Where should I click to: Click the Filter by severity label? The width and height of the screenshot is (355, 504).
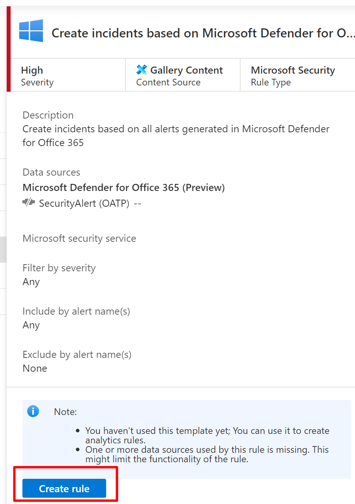click(x=59, y=268)
